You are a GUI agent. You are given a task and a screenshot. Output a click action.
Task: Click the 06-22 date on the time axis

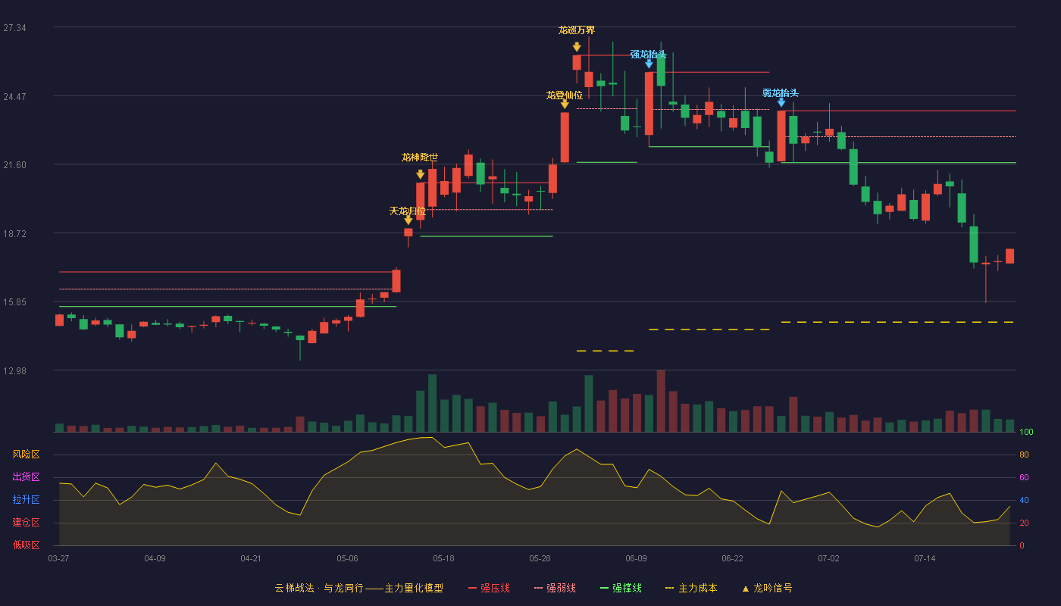click(x=732, y=558)
